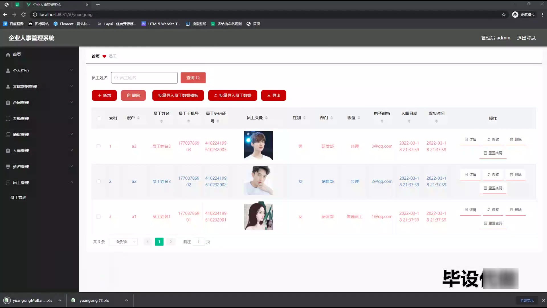Click 删除 for employee a1
This screenshot has height=308, width=547.
tap(516, 210)
